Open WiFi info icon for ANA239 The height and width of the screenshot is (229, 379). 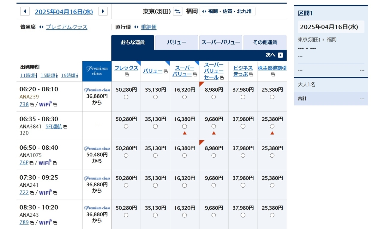click(x=55, y=104)
